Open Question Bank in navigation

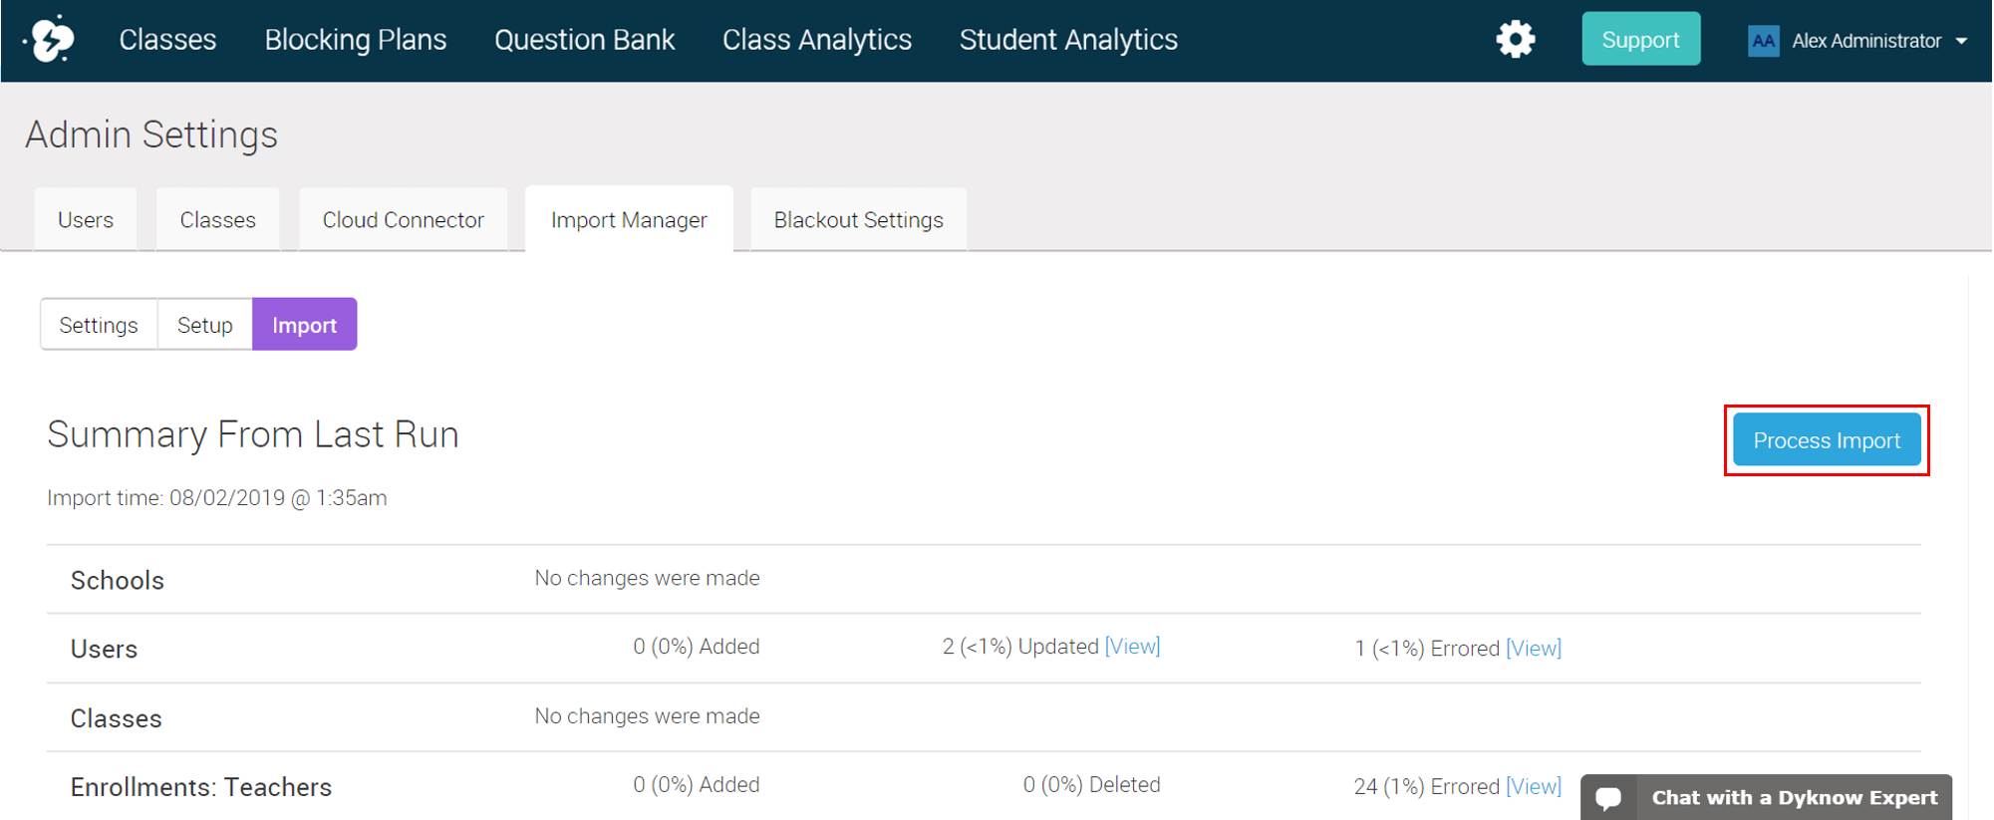pos(585,40)
